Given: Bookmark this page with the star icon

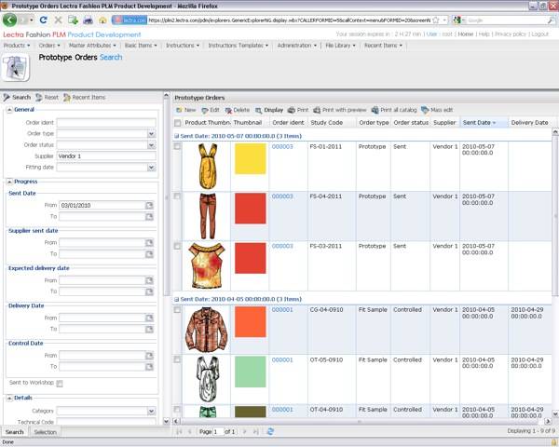Looking at the screenshot, I should [x=436, y=20].
